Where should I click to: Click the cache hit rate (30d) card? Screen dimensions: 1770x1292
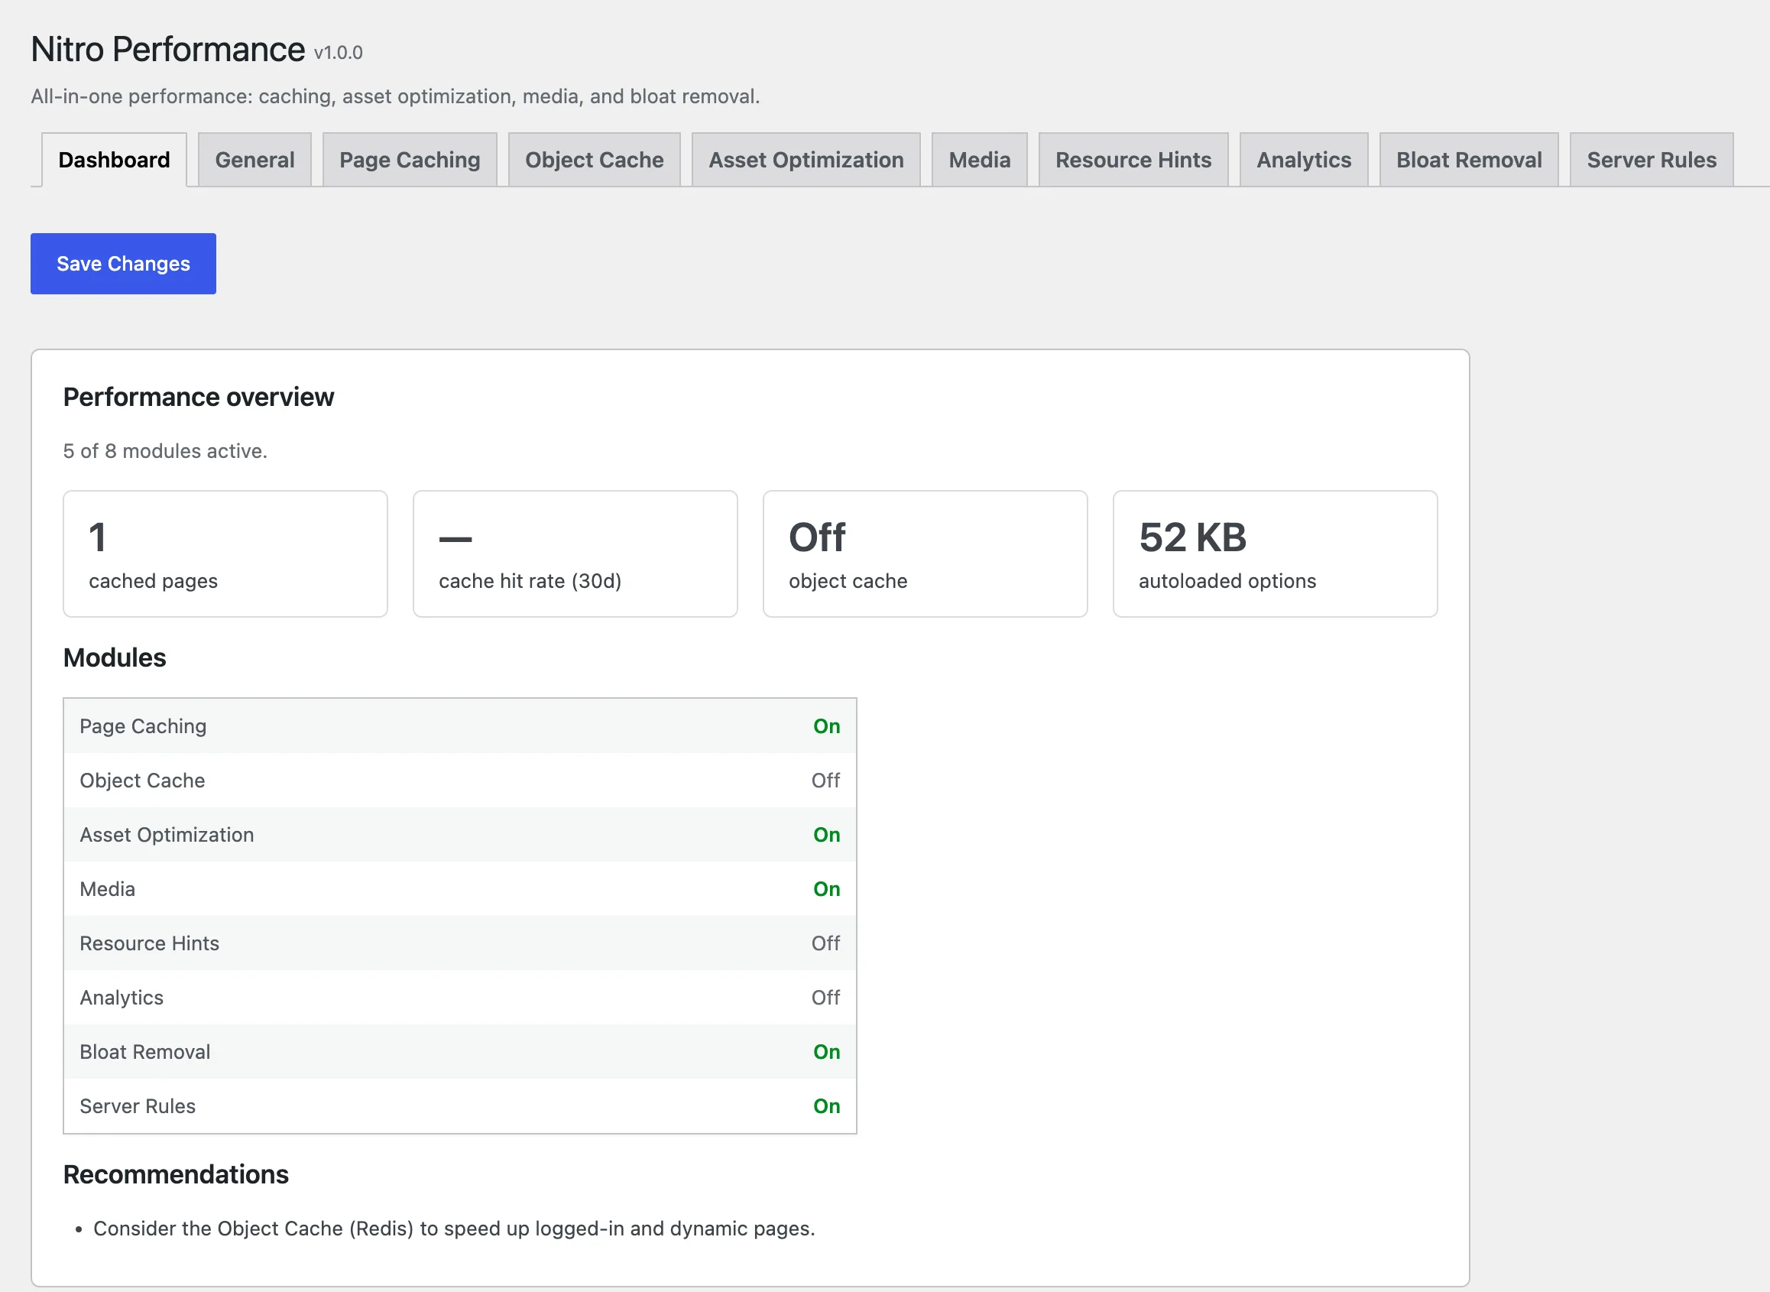[x=575, y=553]
